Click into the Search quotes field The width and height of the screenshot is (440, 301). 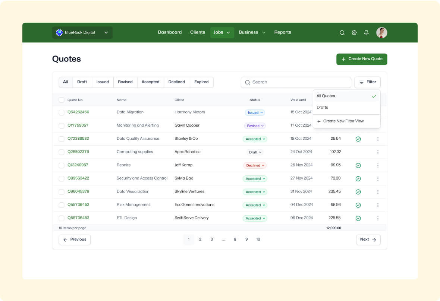(298, 82)
